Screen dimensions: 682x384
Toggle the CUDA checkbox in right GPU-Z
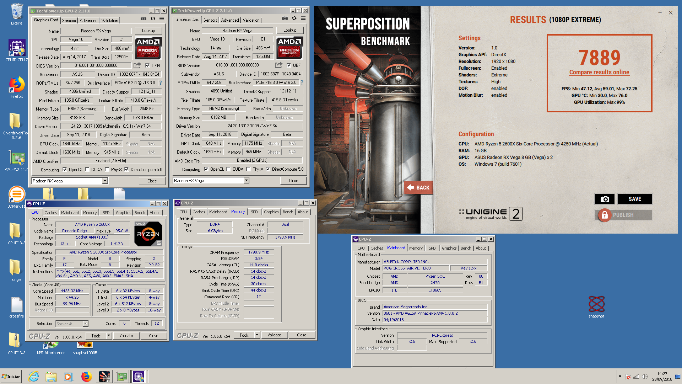pyautogui.click(x=228, y=169)
